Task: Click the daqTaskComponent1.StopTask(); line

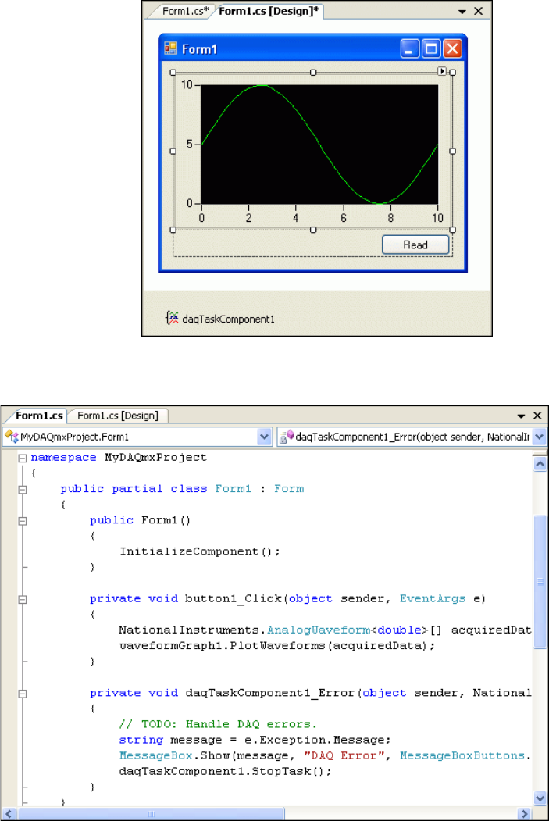Action: click(225, 771)
